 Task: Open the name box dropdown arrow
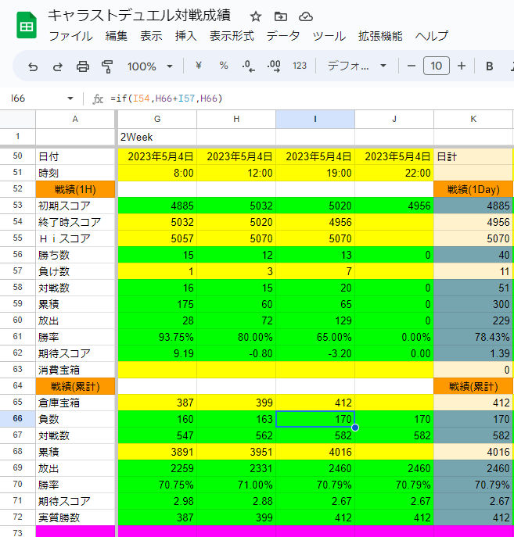[x=70, y=98]
